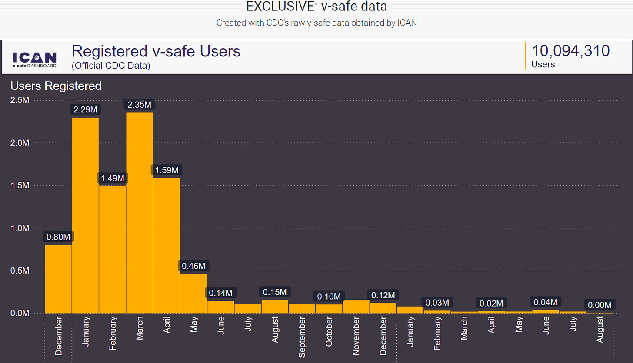This screenshot has width=633, height=363.
Task: Click the 1.49M data label
Action: (x=112, y=178)
